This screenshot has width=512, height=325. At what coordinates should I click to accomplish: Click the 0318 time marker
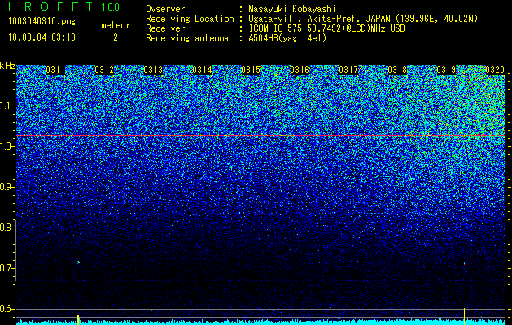[x=397, y=70]
